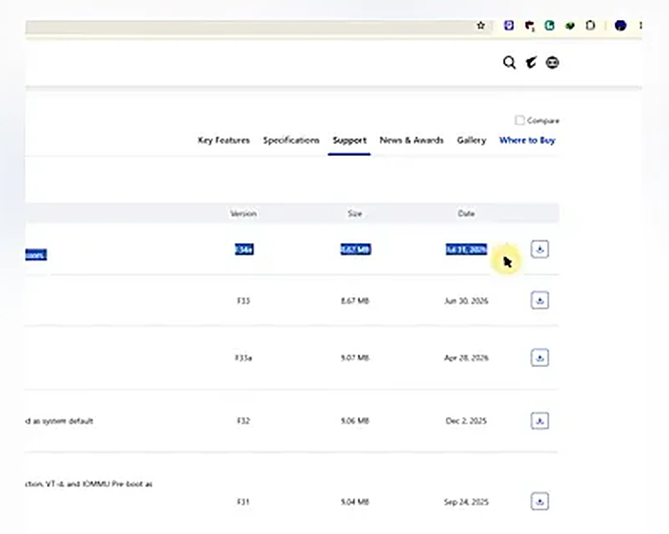669x534 pixels.
Task: Click the IOMMU Pre-boot description text
Action: click(89, 484)
